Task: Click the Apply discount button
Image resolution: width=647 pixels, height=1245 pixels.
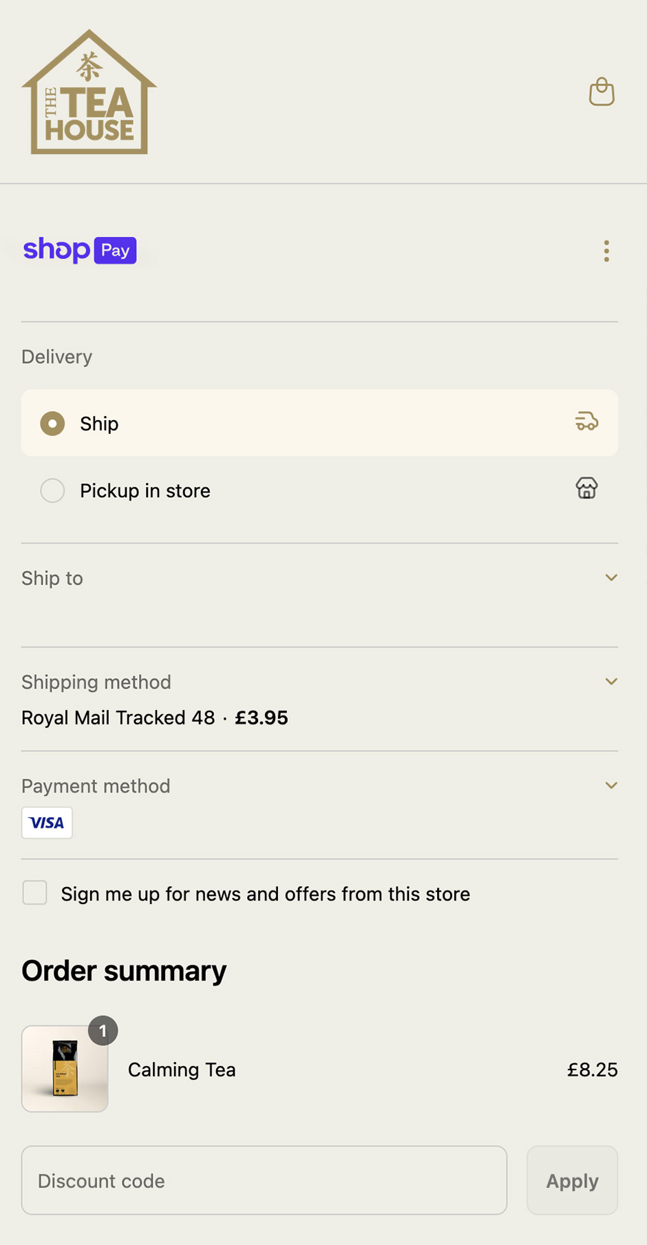Action: pos(572,1180)
